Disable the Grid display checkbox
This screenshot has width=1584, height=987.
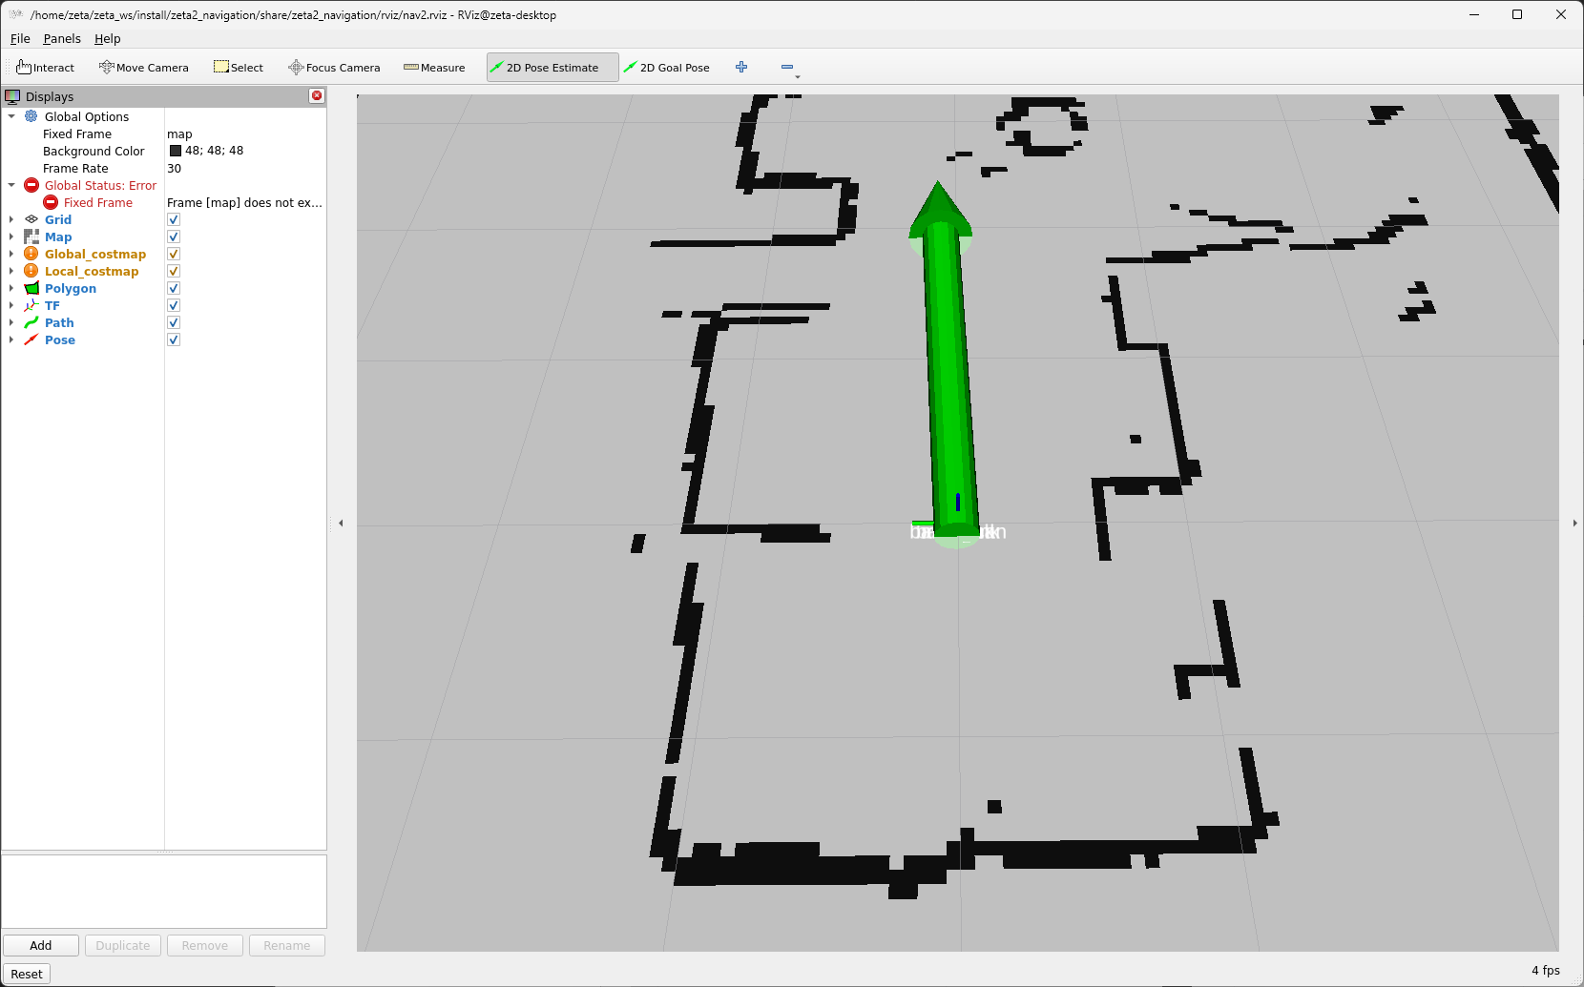pyautogui.click(x=174, y=219)
